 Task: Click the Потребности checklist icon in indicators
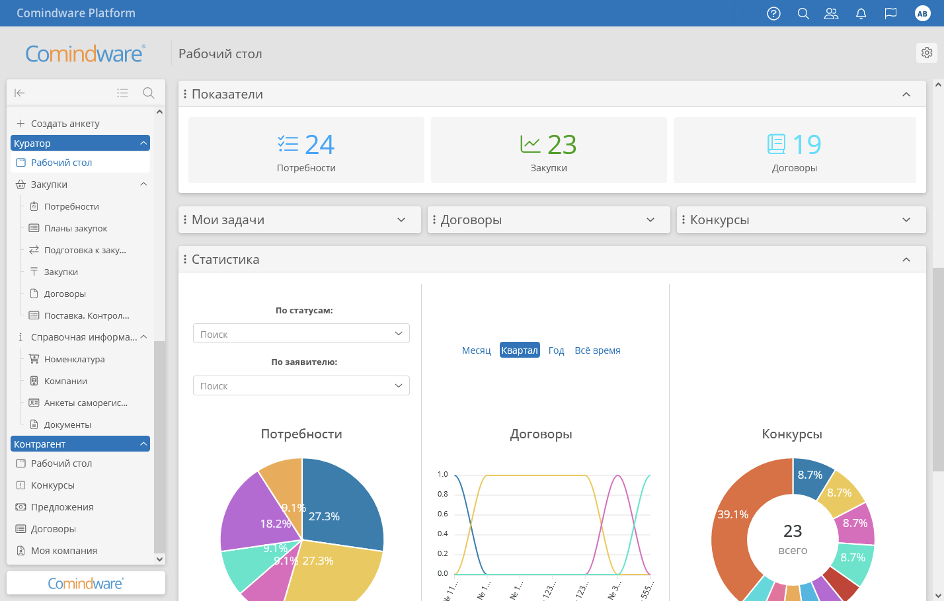pyautogui.click(x=288, y=144)
